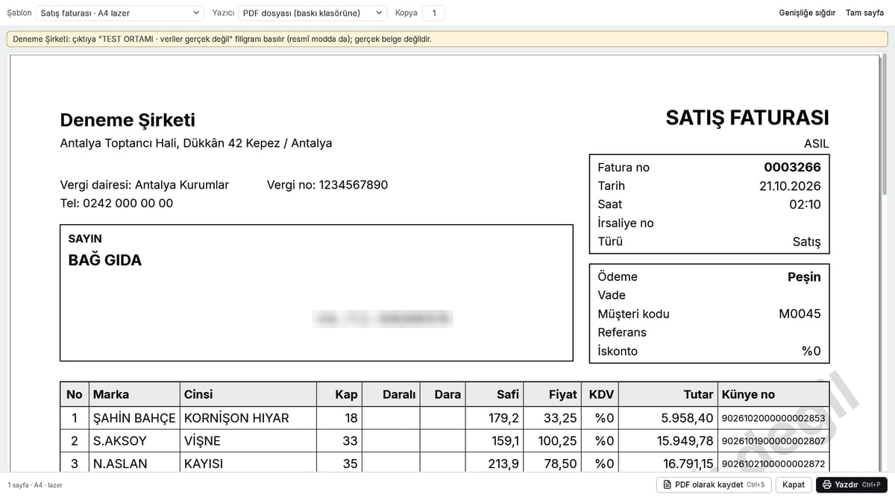Click the KORNİŞON HIYAR product cell
Image resolution: width=895 pixels, height=497 pixels.
click(248, 418)
